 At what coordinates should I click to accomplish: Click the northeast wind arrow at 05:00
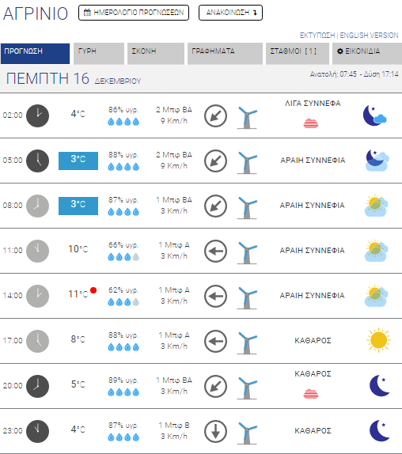[x=215, y=161]
